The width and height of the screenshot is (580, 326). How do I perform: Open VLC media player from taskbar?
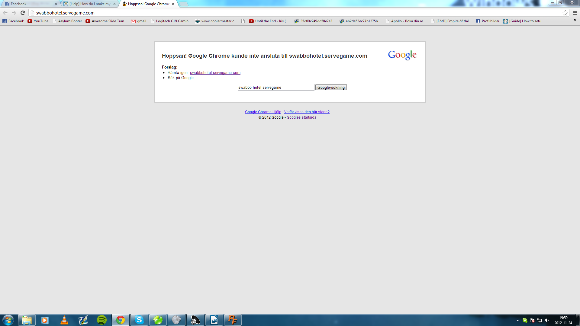tap(64, 320)
